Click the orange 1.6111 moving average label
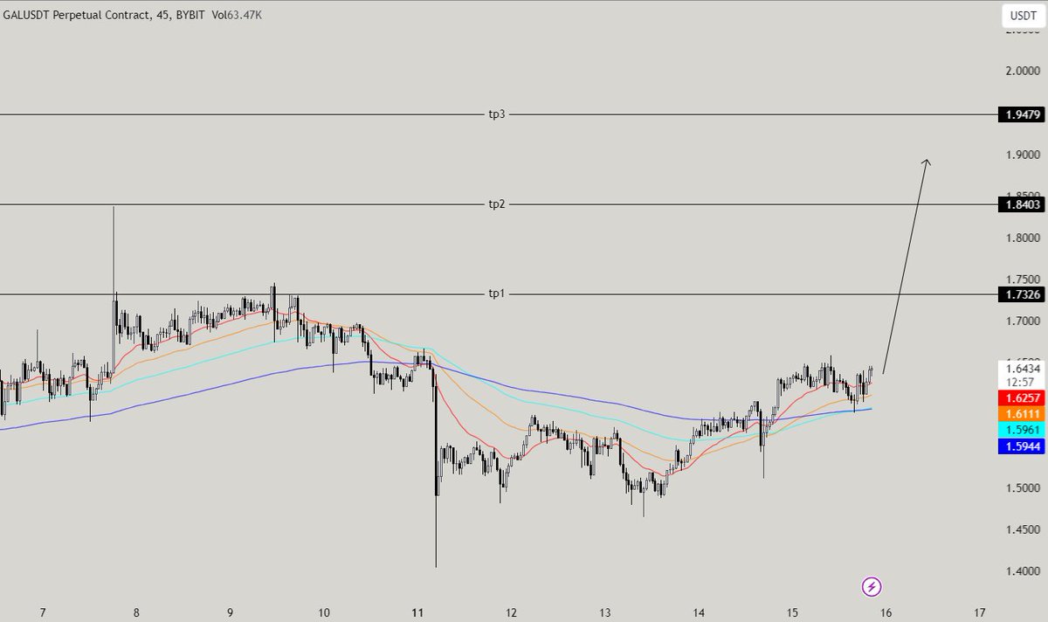 (x=1022, y=413)
